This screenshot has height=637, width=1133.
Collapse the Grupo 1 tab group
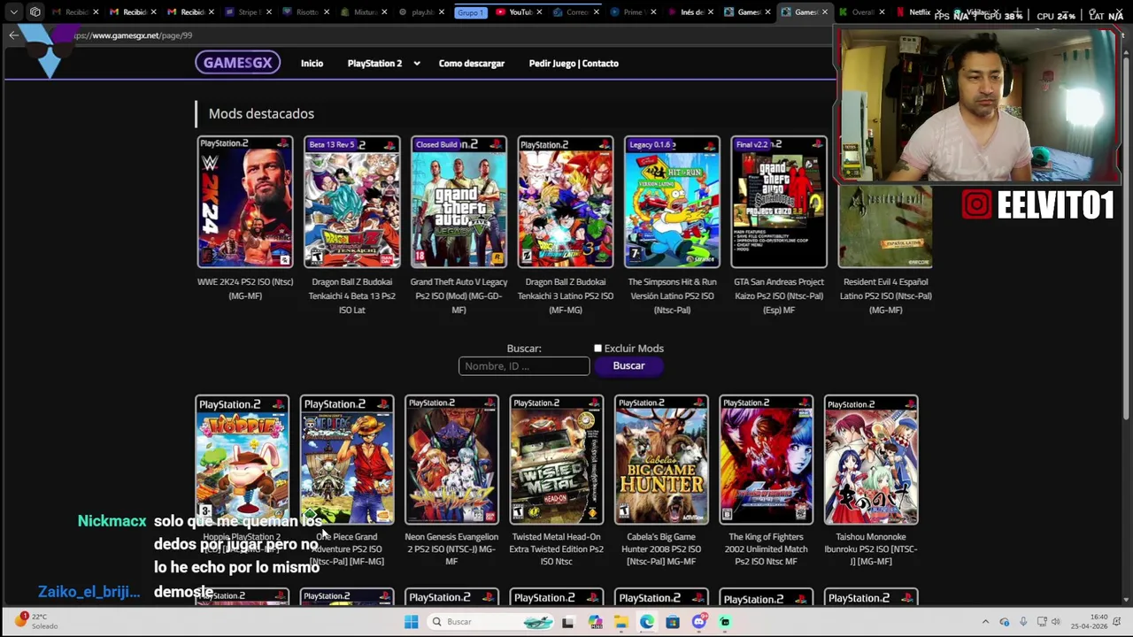[470, 12]
